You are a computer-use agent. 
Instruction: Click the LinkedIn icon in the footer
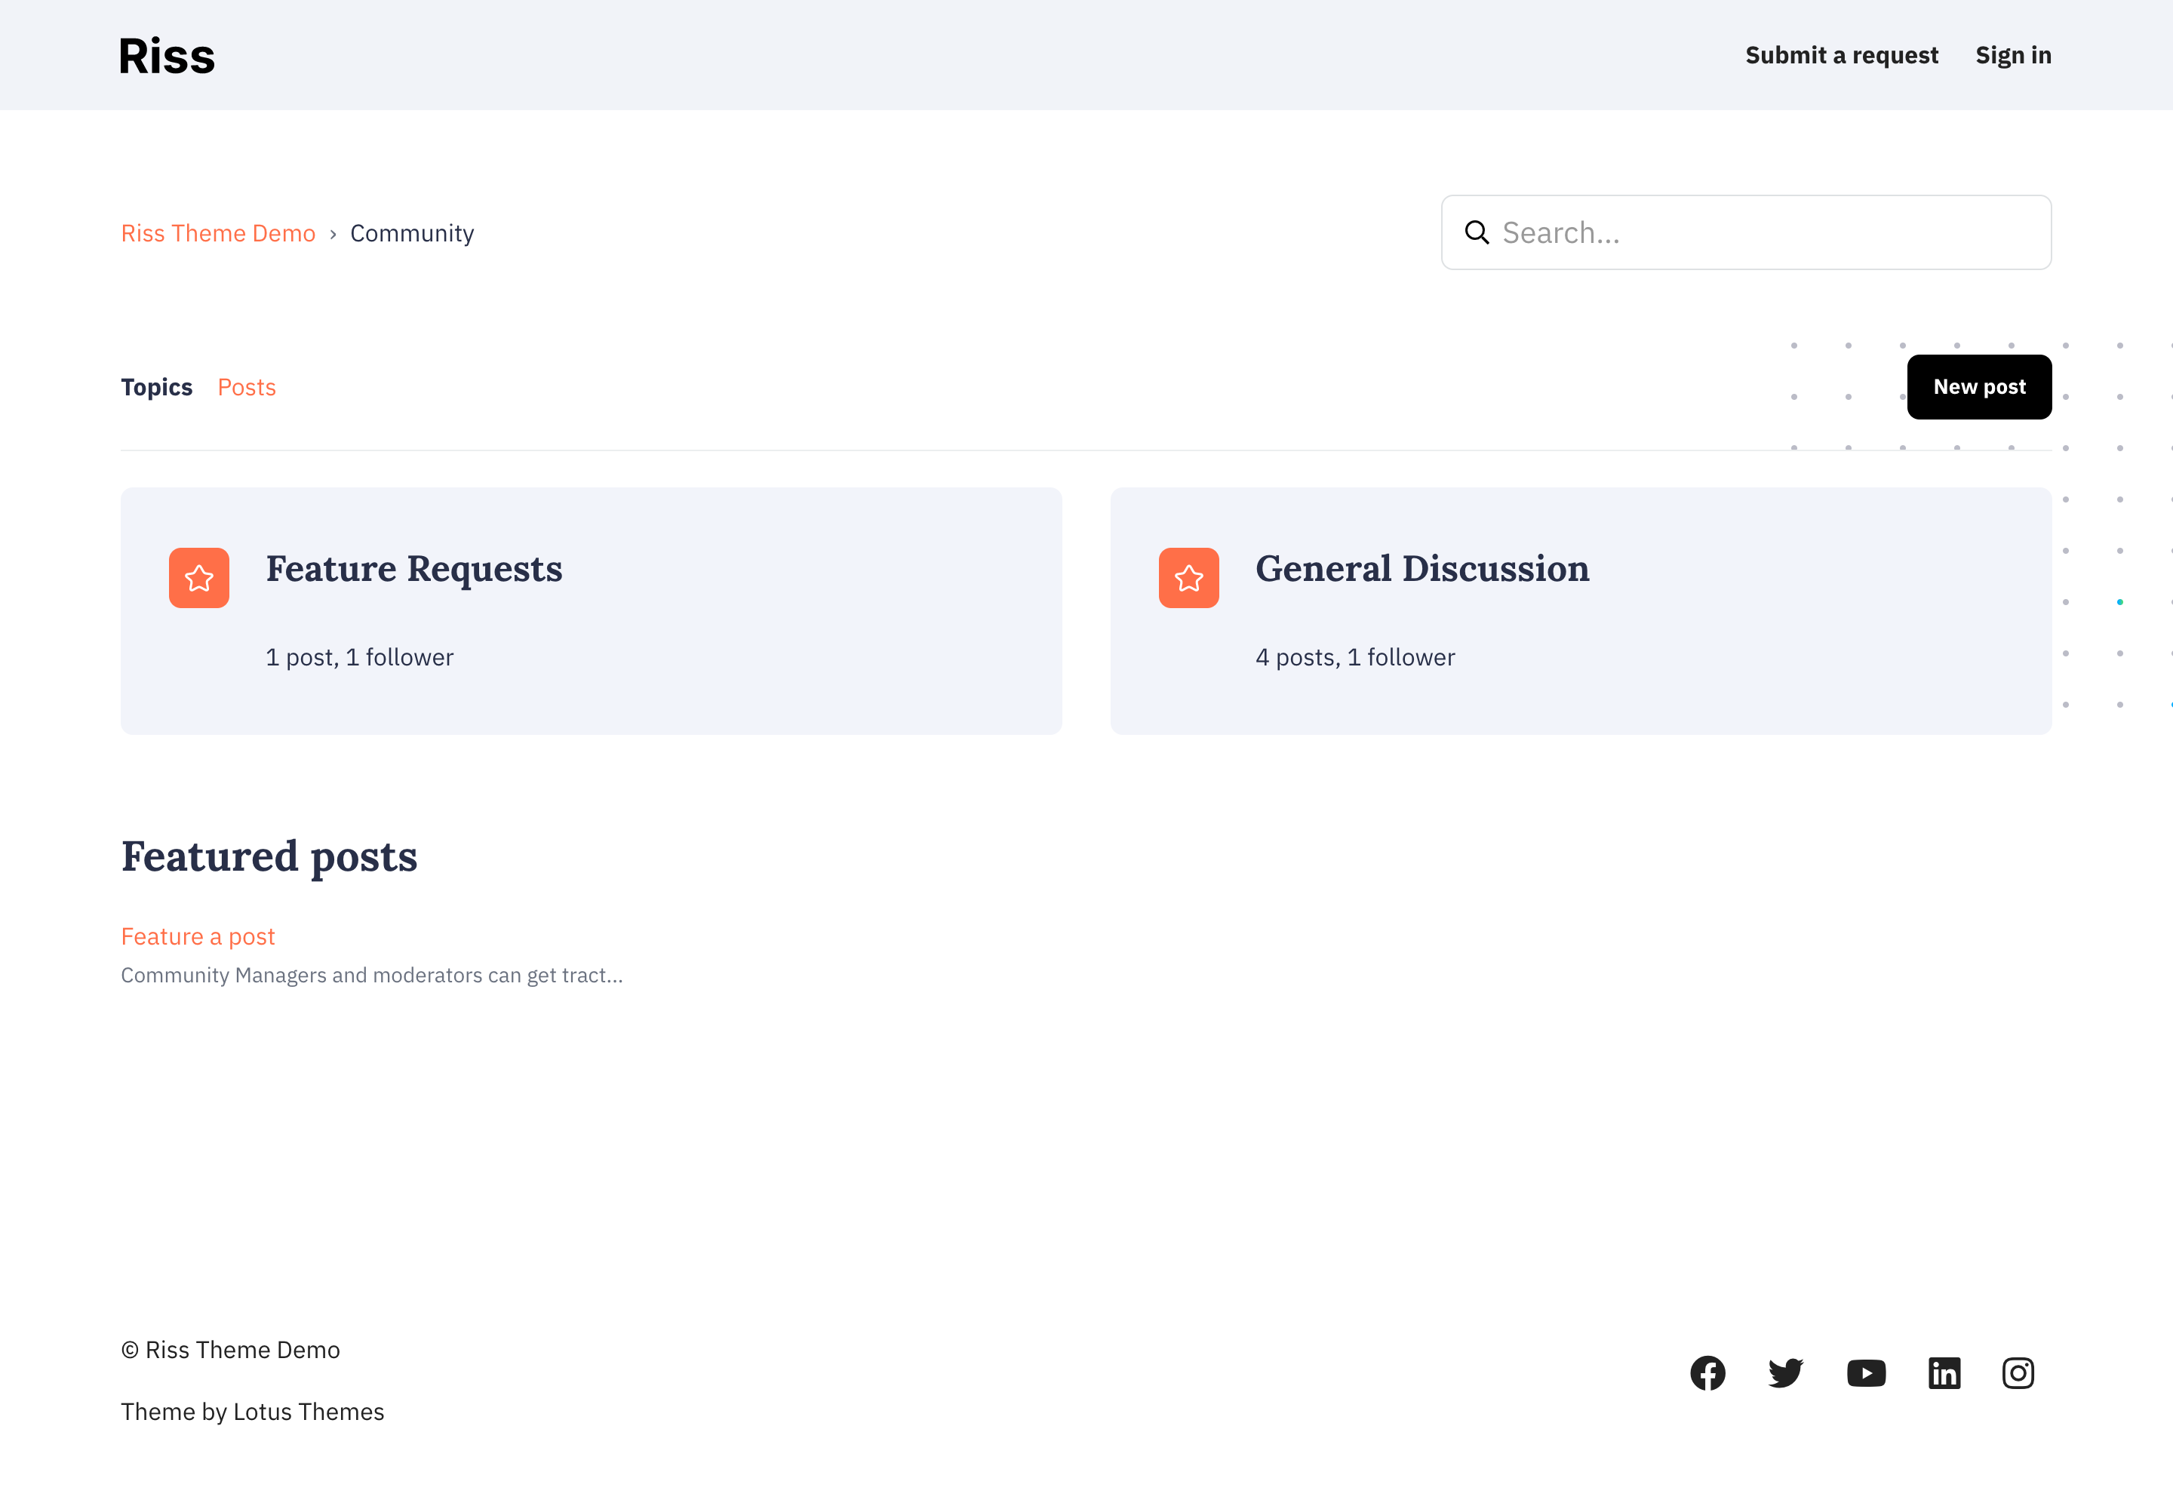point(1944,1373)
